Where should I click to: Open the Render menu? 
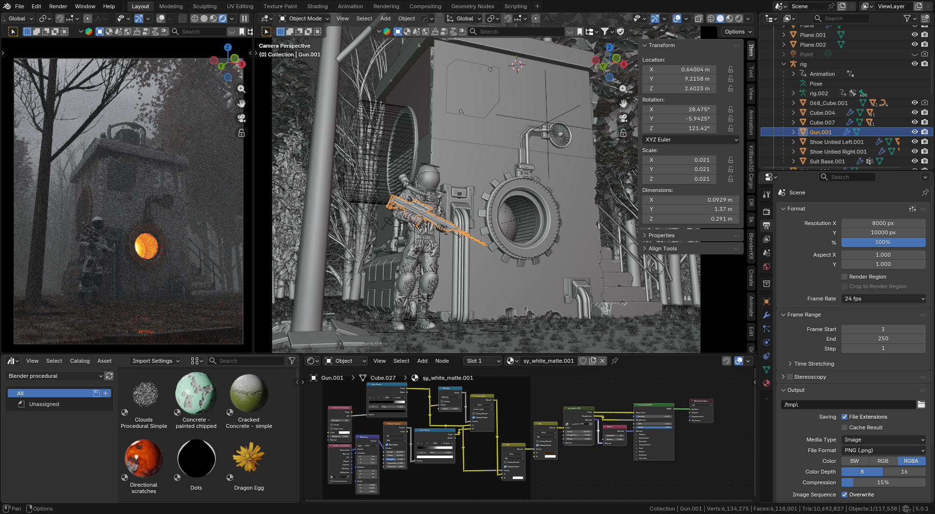pos(58,6)
